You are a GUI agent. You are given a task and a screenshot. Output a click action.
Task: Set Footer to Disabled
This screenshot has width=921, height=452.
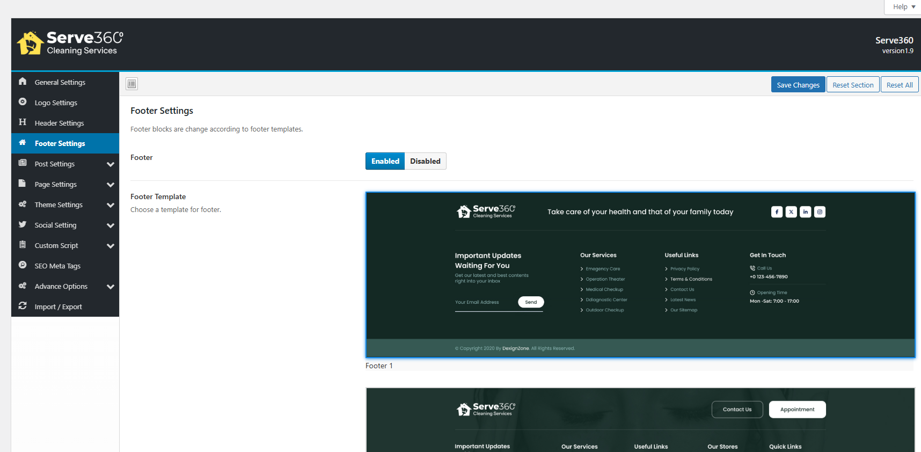(x=425, y=161)
